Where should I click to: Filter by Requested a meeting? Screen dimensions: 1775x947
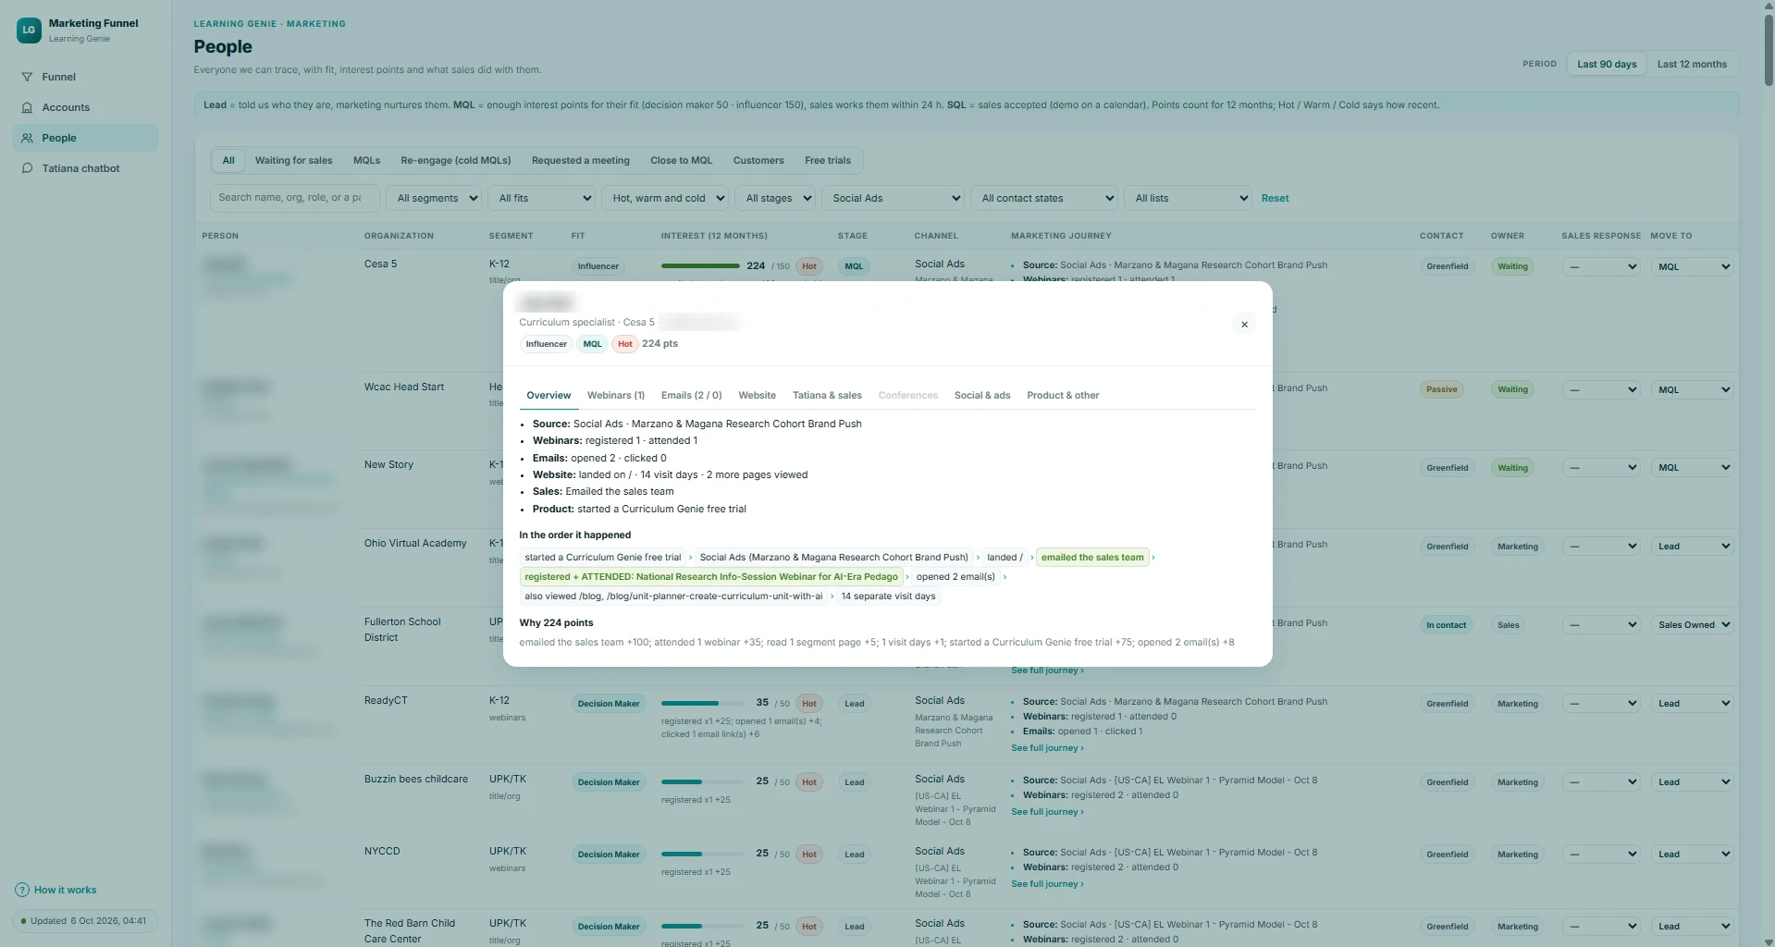pos(580,160)
